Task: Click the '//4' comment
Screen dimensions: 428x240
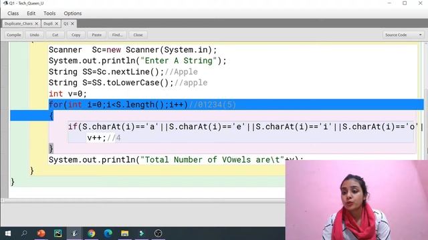Action: pyautogui.click(x=114, y=138)
